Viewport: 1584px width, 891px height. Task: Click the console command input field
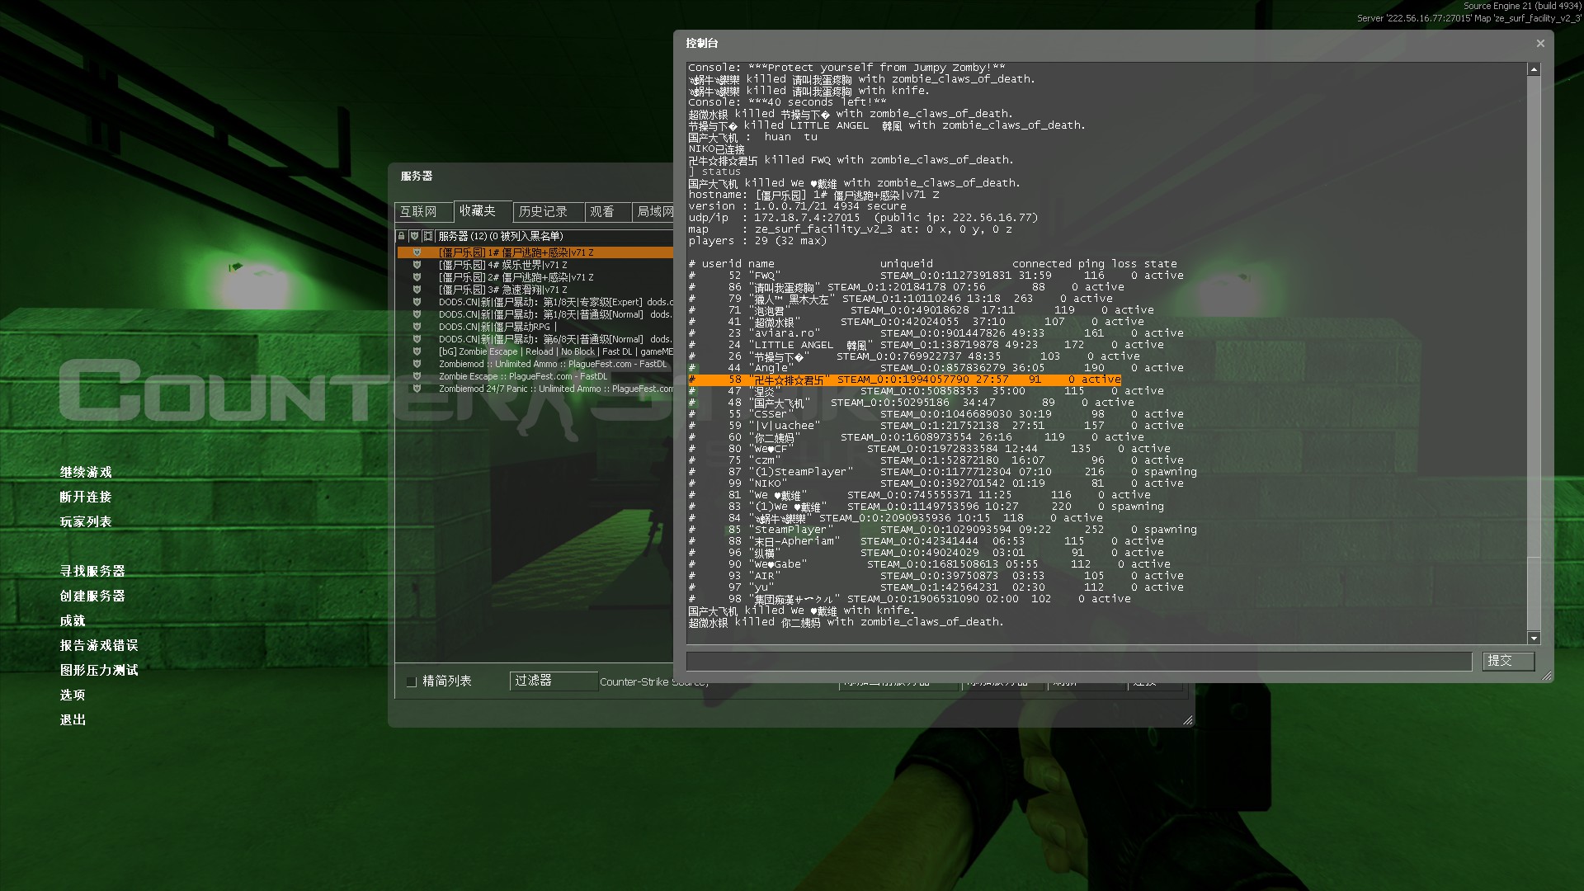click(x=1078, y=662)
